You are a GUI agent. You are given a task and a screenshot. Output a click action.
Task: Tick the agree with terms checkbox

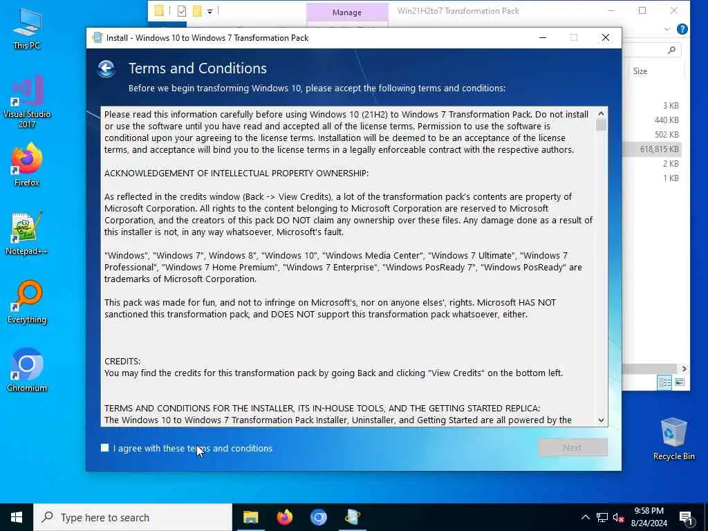[x=105, y=448]
